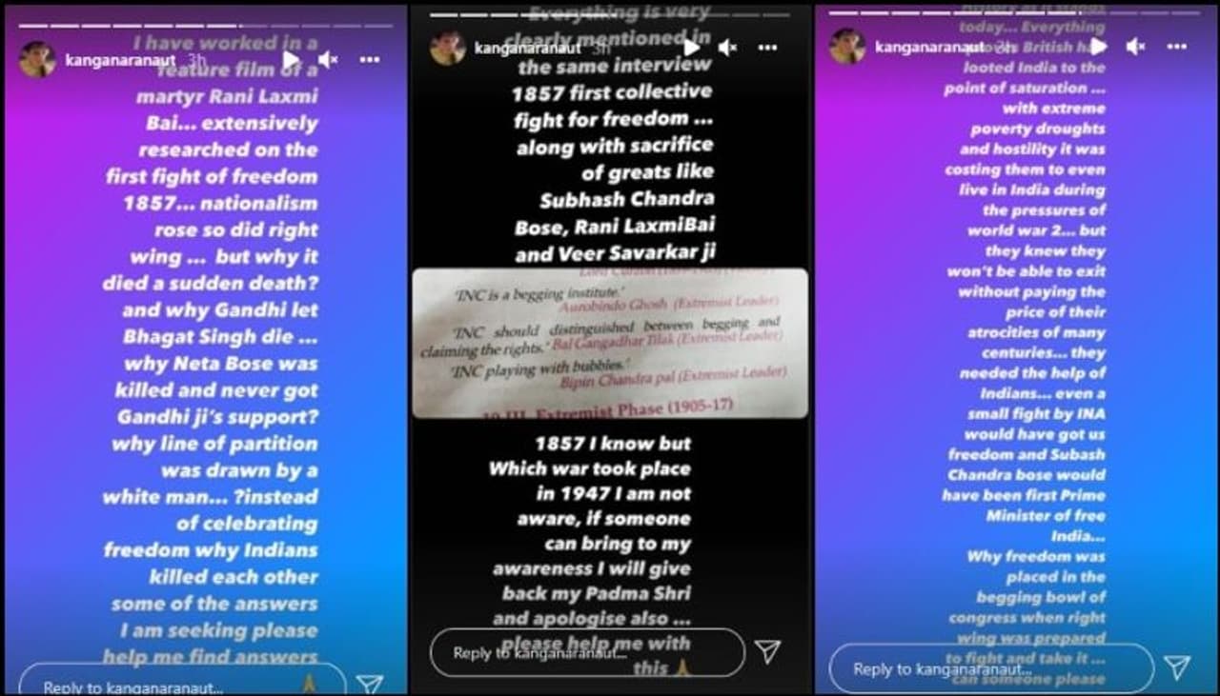Open more options on first story
This screenshot has width=1220, height=696.
pyautogui.click(x=370, y=60)
